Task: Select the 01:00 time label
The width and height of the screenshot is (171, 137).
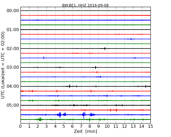Action: [13, 30]
